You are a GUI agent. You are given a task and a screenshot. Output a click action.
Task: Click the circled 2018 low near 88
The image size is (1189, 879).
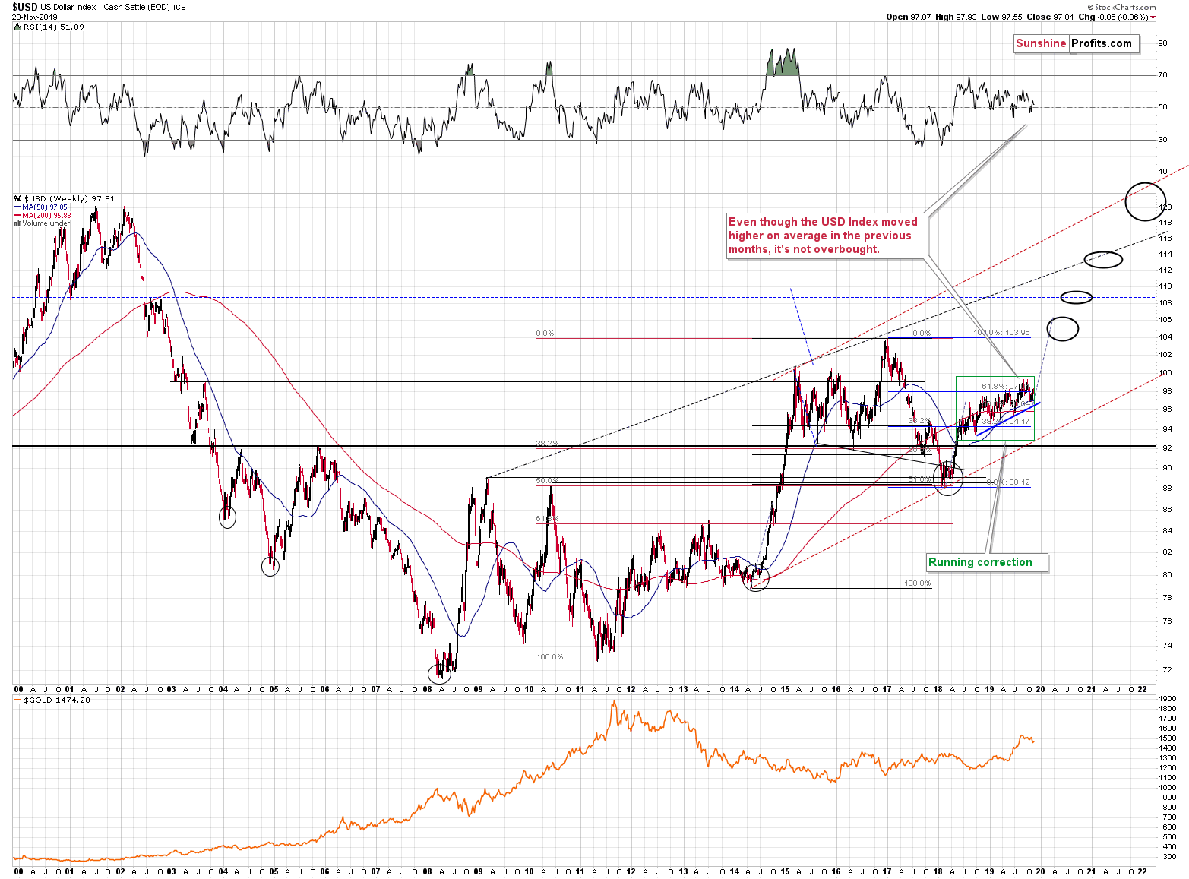pyautogui.click(x=948, y=479)
